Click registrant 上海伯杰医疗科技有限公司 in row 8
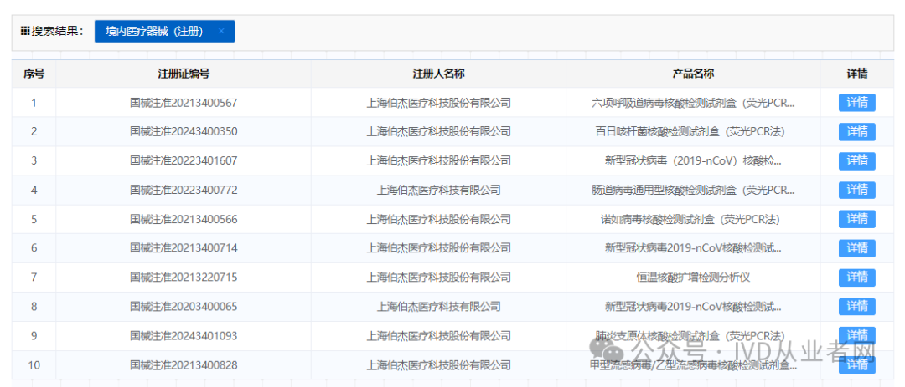Screen dimensions: 905x387 pyautogui.click(x=438, y=307)
